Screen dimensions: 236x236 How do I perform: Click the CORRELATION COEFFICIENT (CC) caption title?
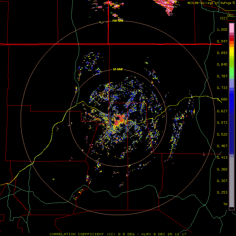(x=83, y=234)
